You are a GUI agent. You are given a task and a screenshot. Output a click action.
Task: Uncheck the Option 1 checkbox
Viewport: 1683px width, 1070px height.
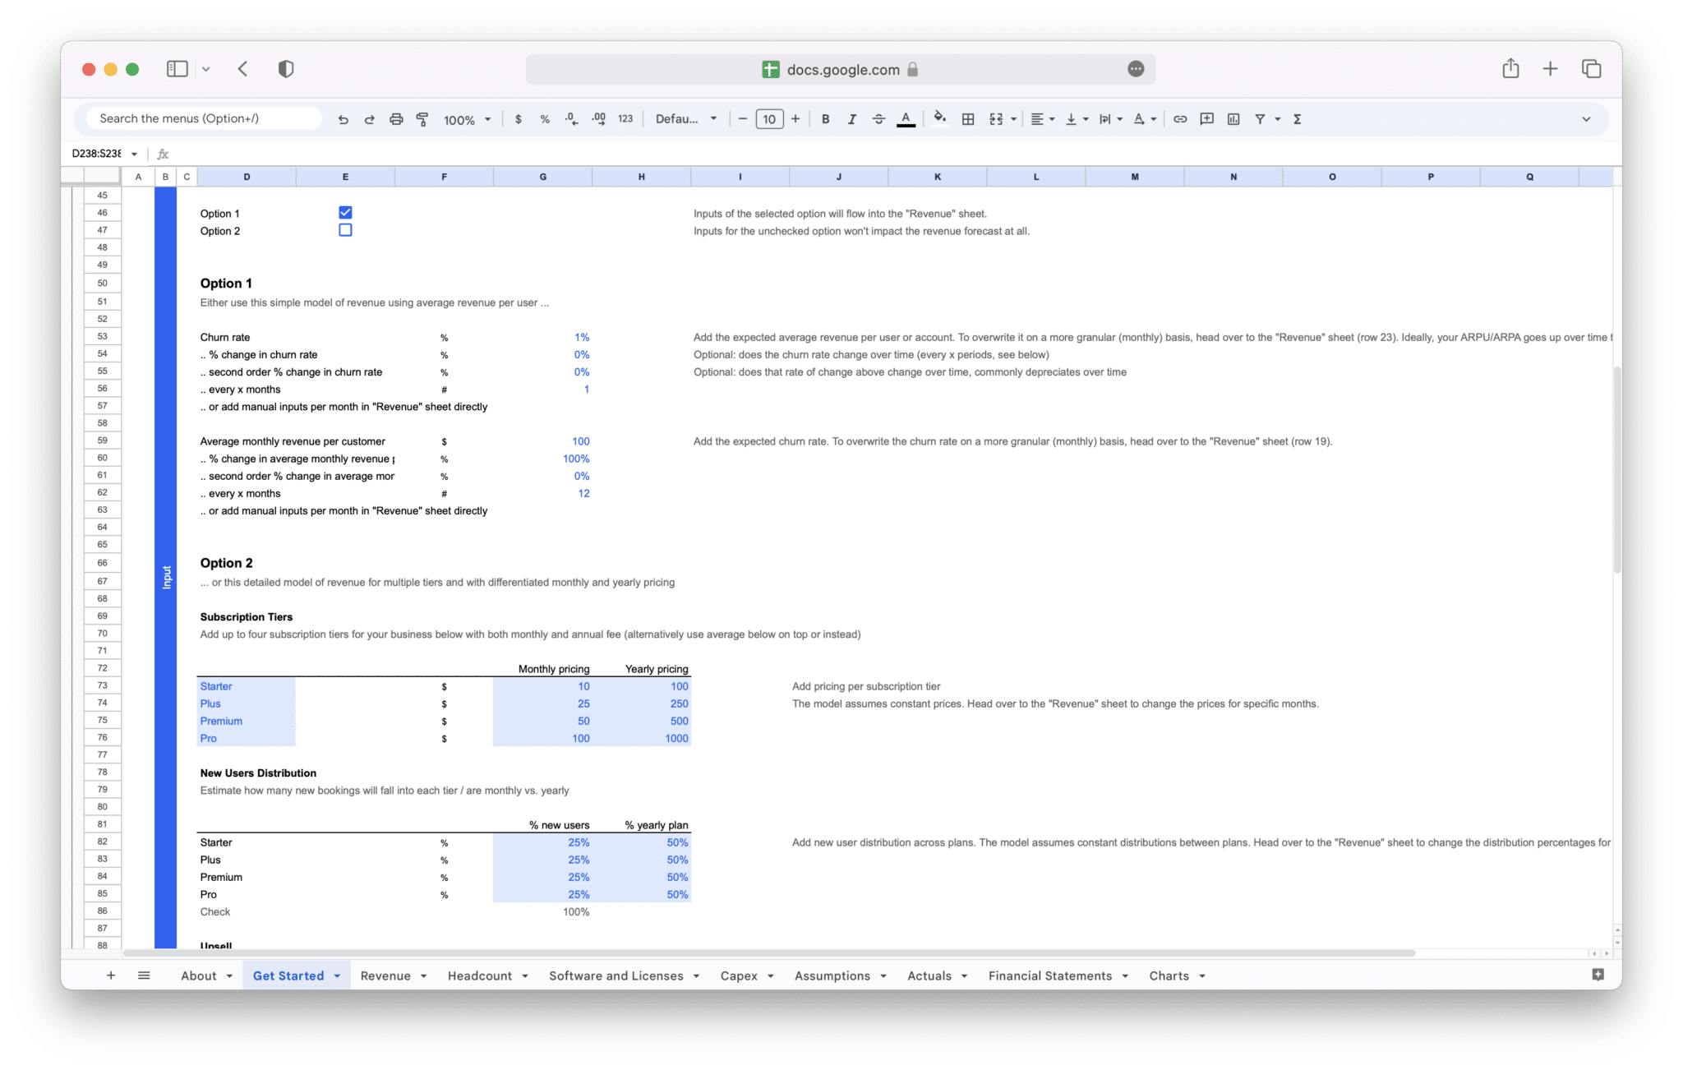tap(345, 212)
